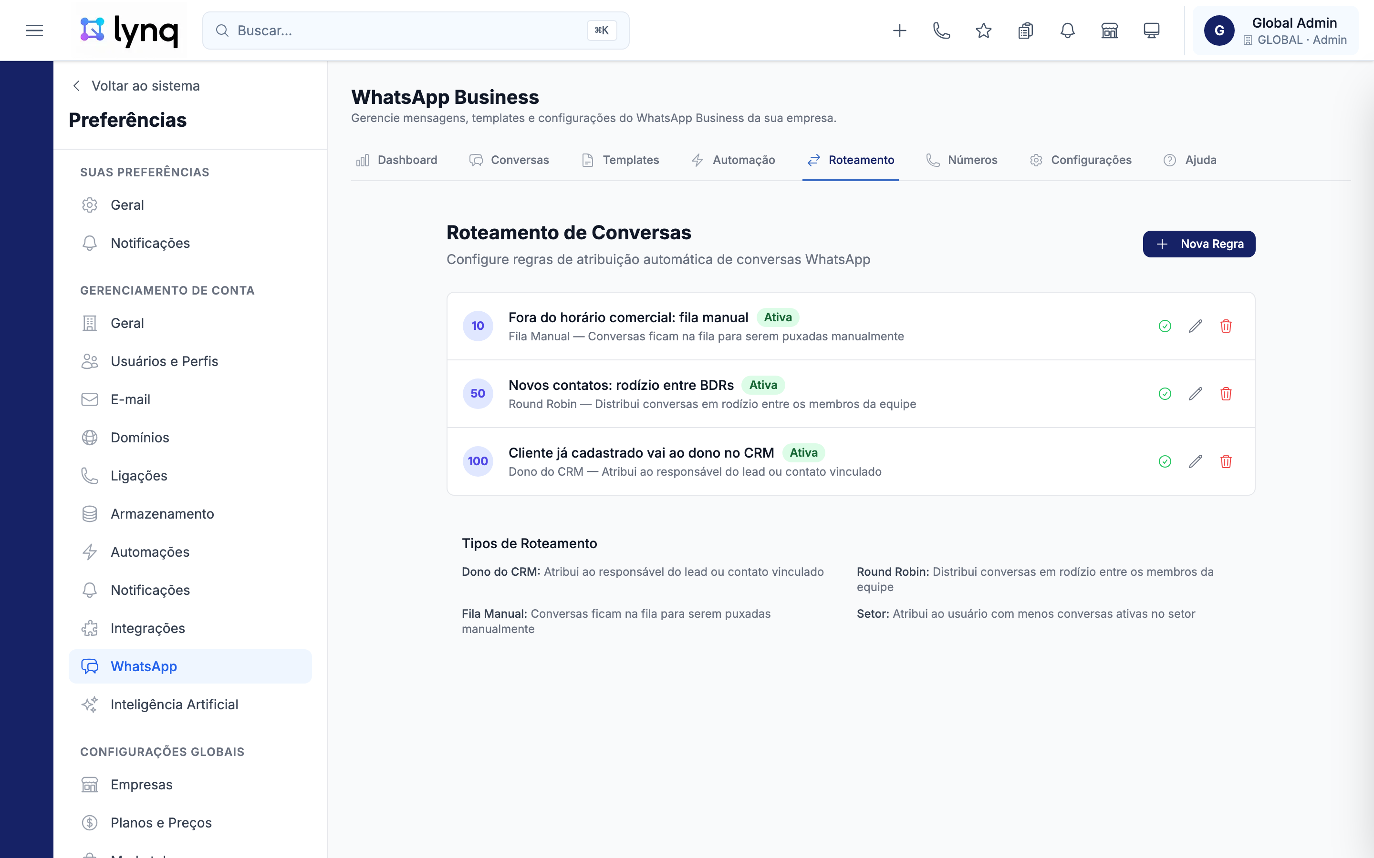Open the Templates tab
The width and height of the screenshot is (1374, 858).
pos(620,160)
